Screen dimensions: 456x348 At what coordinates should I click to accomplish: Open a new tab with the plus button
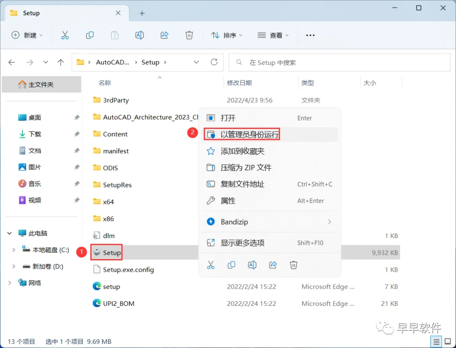tap(142, 13)
